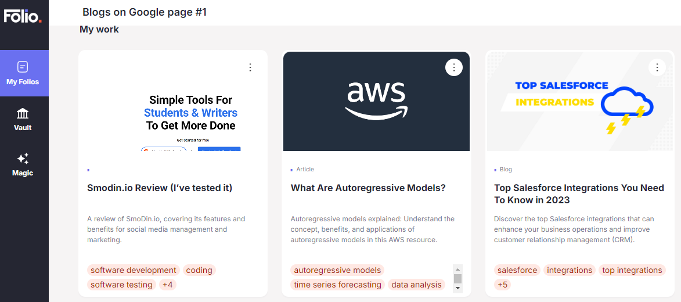Select the software development tag
Viewport: 681px width, 302px height.
coord(134,270)
